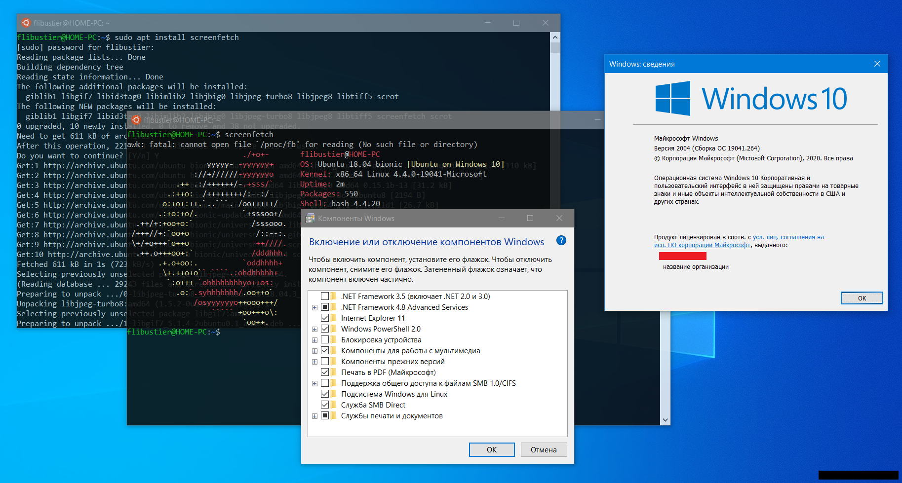Select .NET Framework 3.5 row label

coord(415,296)
